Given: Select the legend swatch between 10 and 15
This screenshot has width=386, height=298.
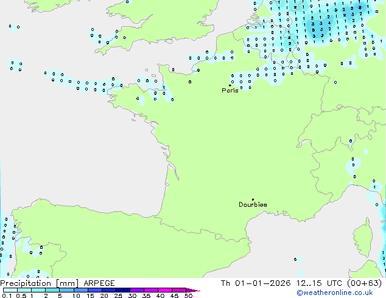Looking at the screenshot, I should pos(81,290).
